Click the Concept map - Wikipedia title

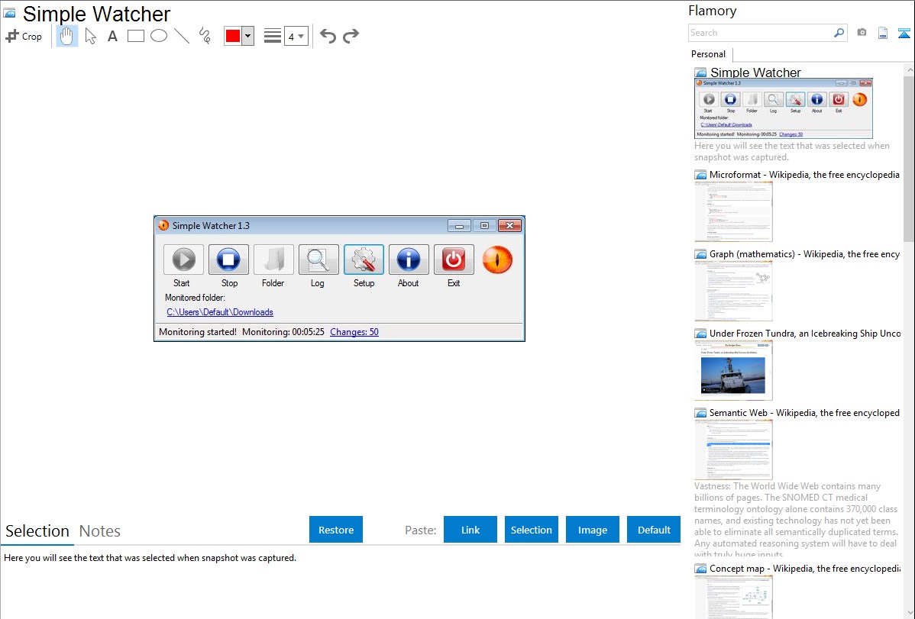(x=804, y=568)
